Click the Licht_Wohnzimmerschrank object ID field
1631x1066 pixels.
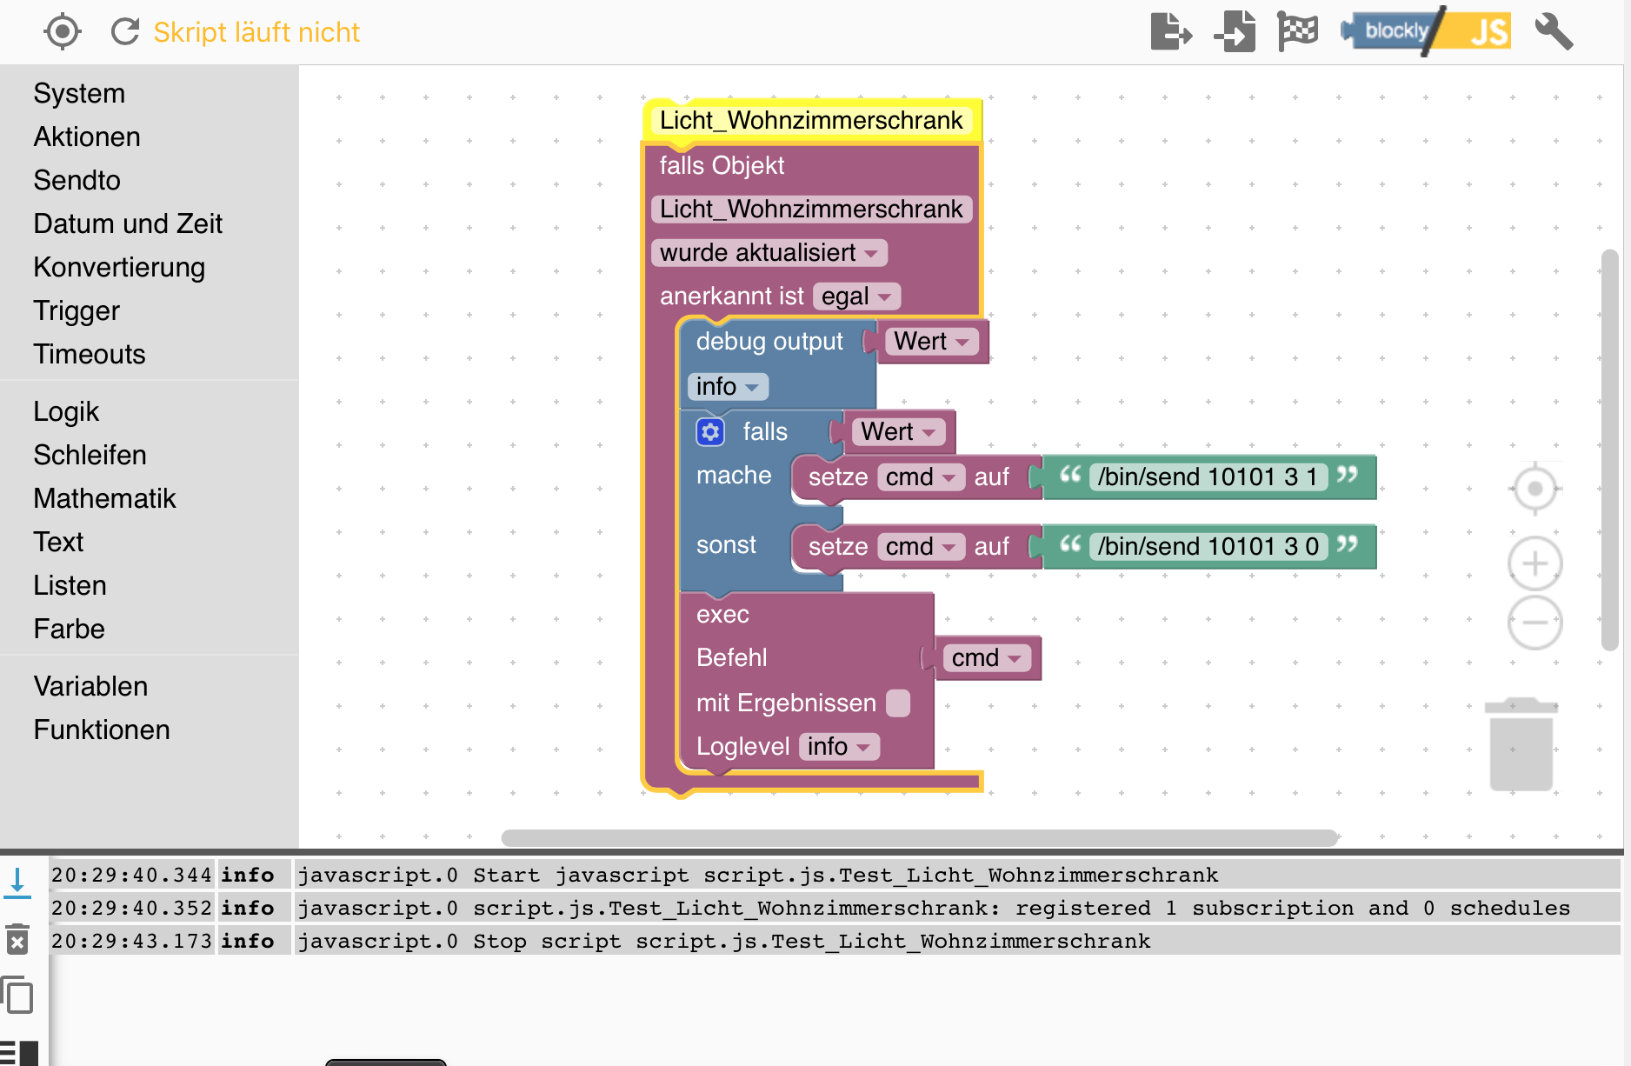pos(811,210)
